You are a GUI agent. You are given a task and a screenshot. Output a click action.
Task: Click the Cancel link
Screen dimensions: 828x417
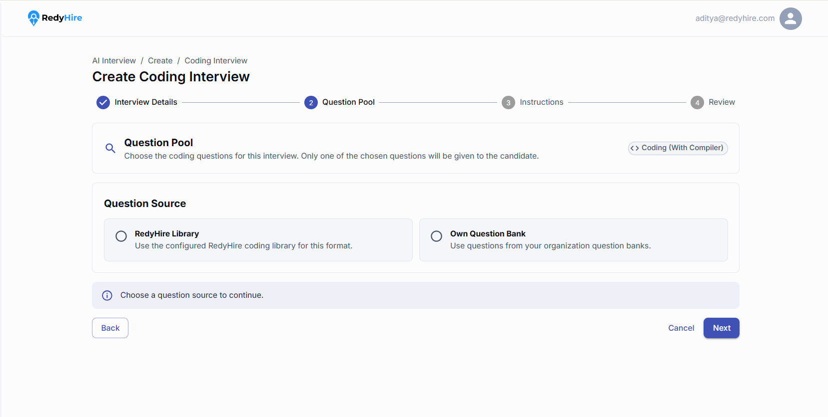point(681,328)
